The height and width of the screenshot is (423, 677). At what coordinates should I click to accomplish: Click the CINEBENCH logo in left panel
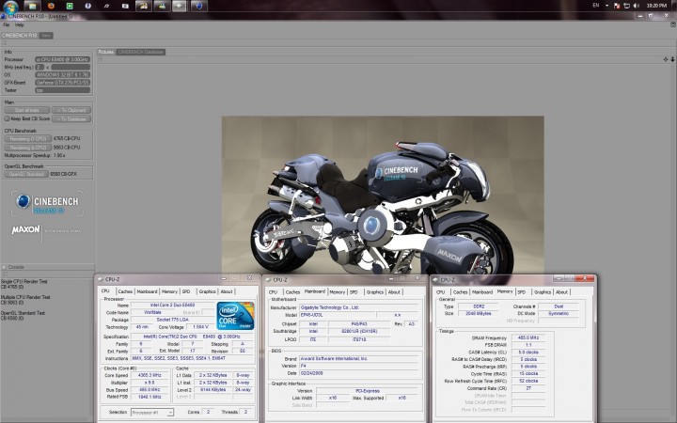coord(47,203)
